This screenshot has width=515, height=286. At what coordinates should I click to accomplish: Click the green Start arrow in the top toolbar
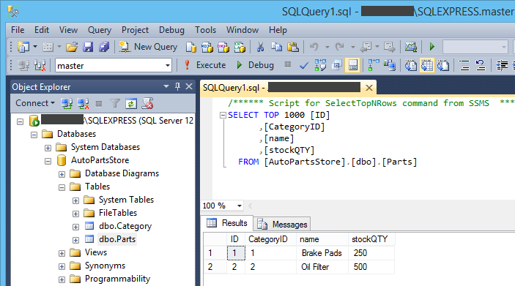click(432, 47)
